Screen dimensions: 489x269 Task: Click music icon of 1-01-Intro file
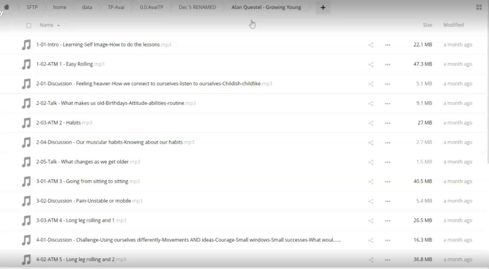click(x=27, y=45)
